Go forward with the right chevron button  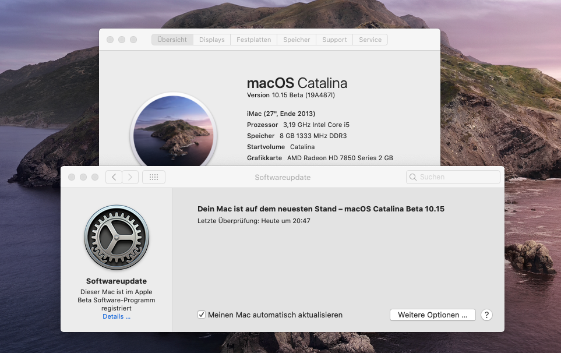click(130, 177)
